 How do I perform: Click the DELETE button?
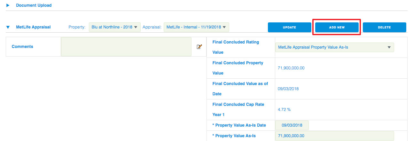[385, 27]
